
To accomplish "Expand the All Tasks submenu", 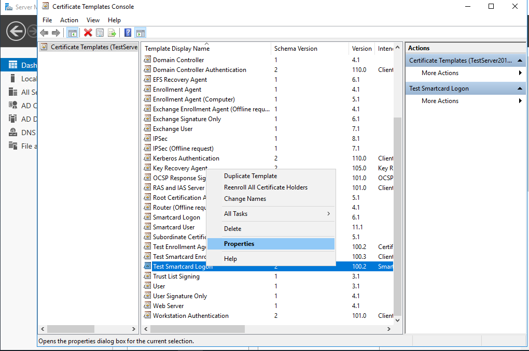I will [271, 214].
